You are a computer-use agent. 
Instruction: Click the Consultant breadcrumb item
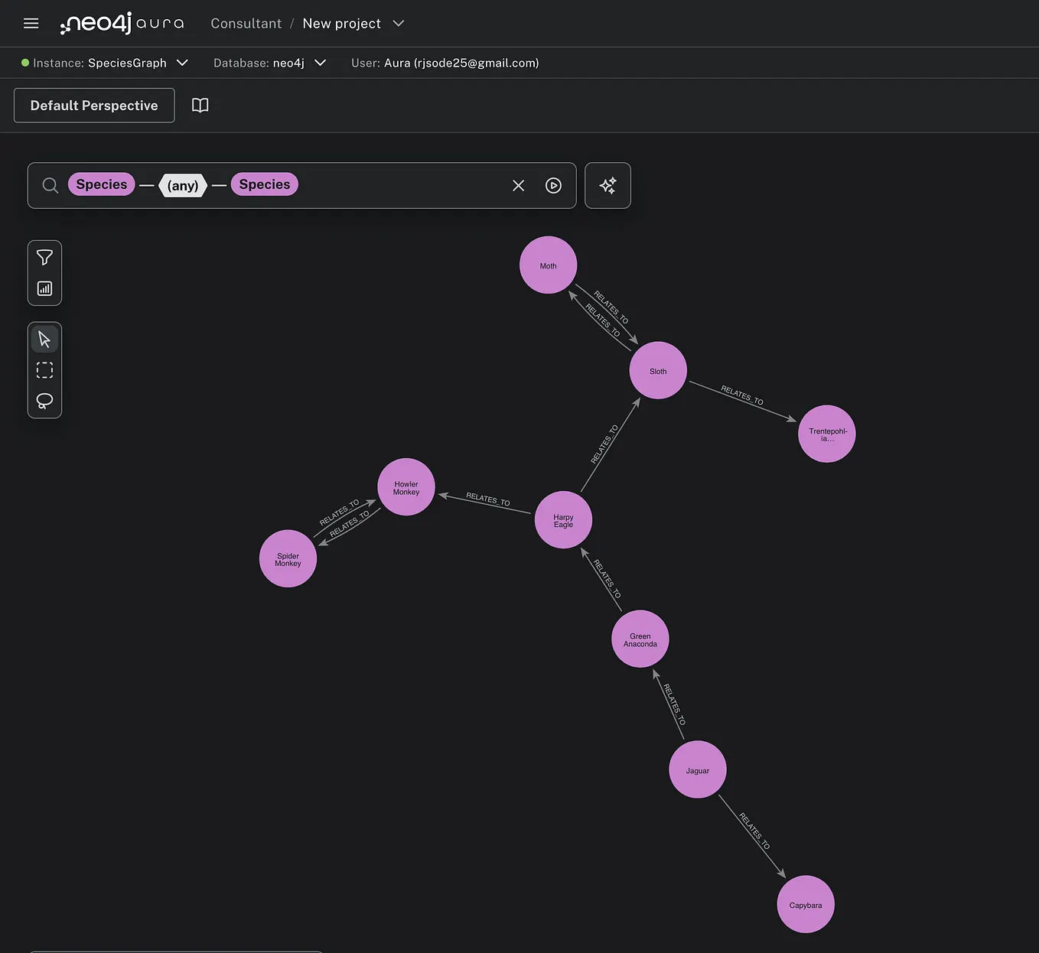pos(246,23)
